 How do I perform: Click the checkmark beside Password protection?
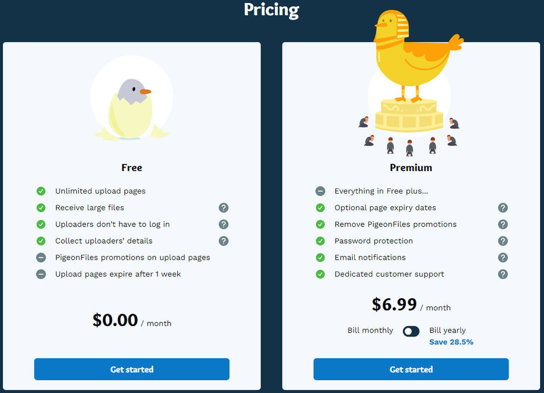320,241
